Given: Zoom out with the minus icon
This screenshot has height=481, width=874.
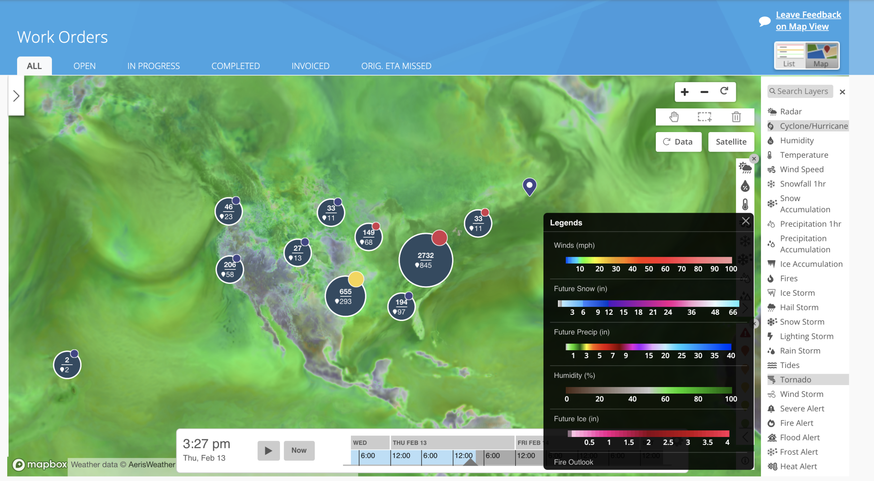Looking at the screenshot, I should (x=704, y=92).
